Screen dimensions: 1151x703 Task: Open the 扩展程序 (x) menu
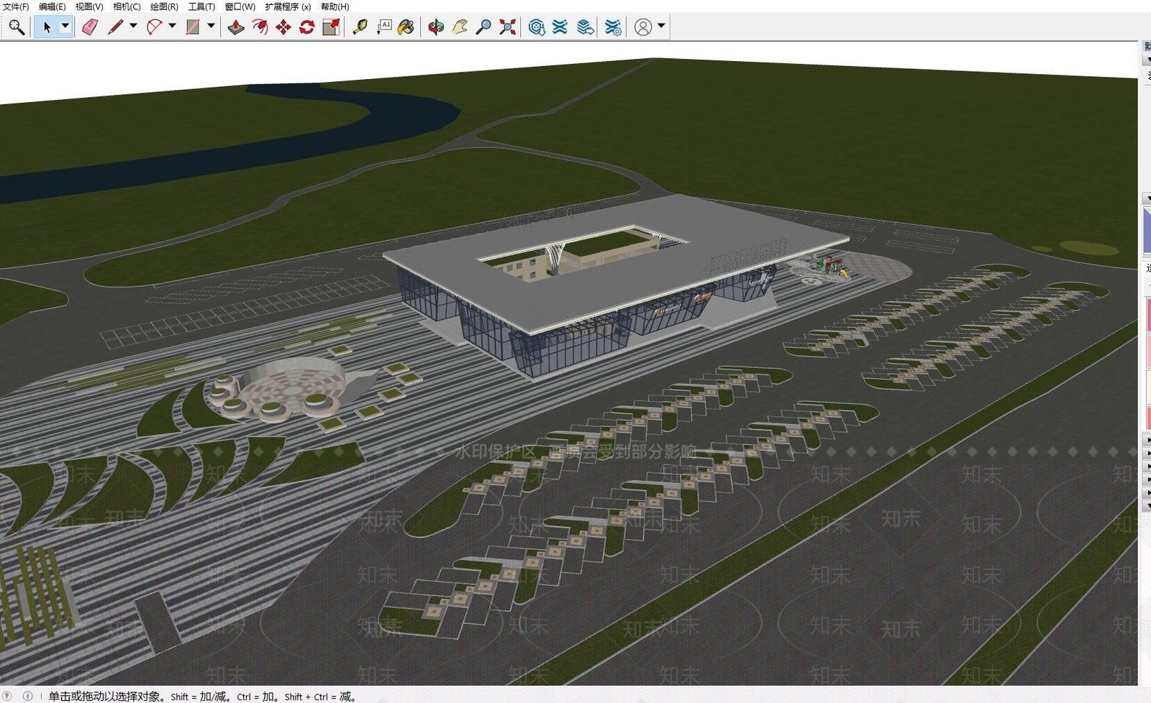[288, 6]
